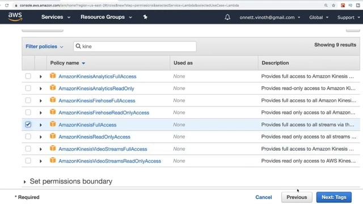363x204 pixels.
Task: Check the AmazonKinesisFirehoseFullAccess checkbox
Action: (28, 100)
